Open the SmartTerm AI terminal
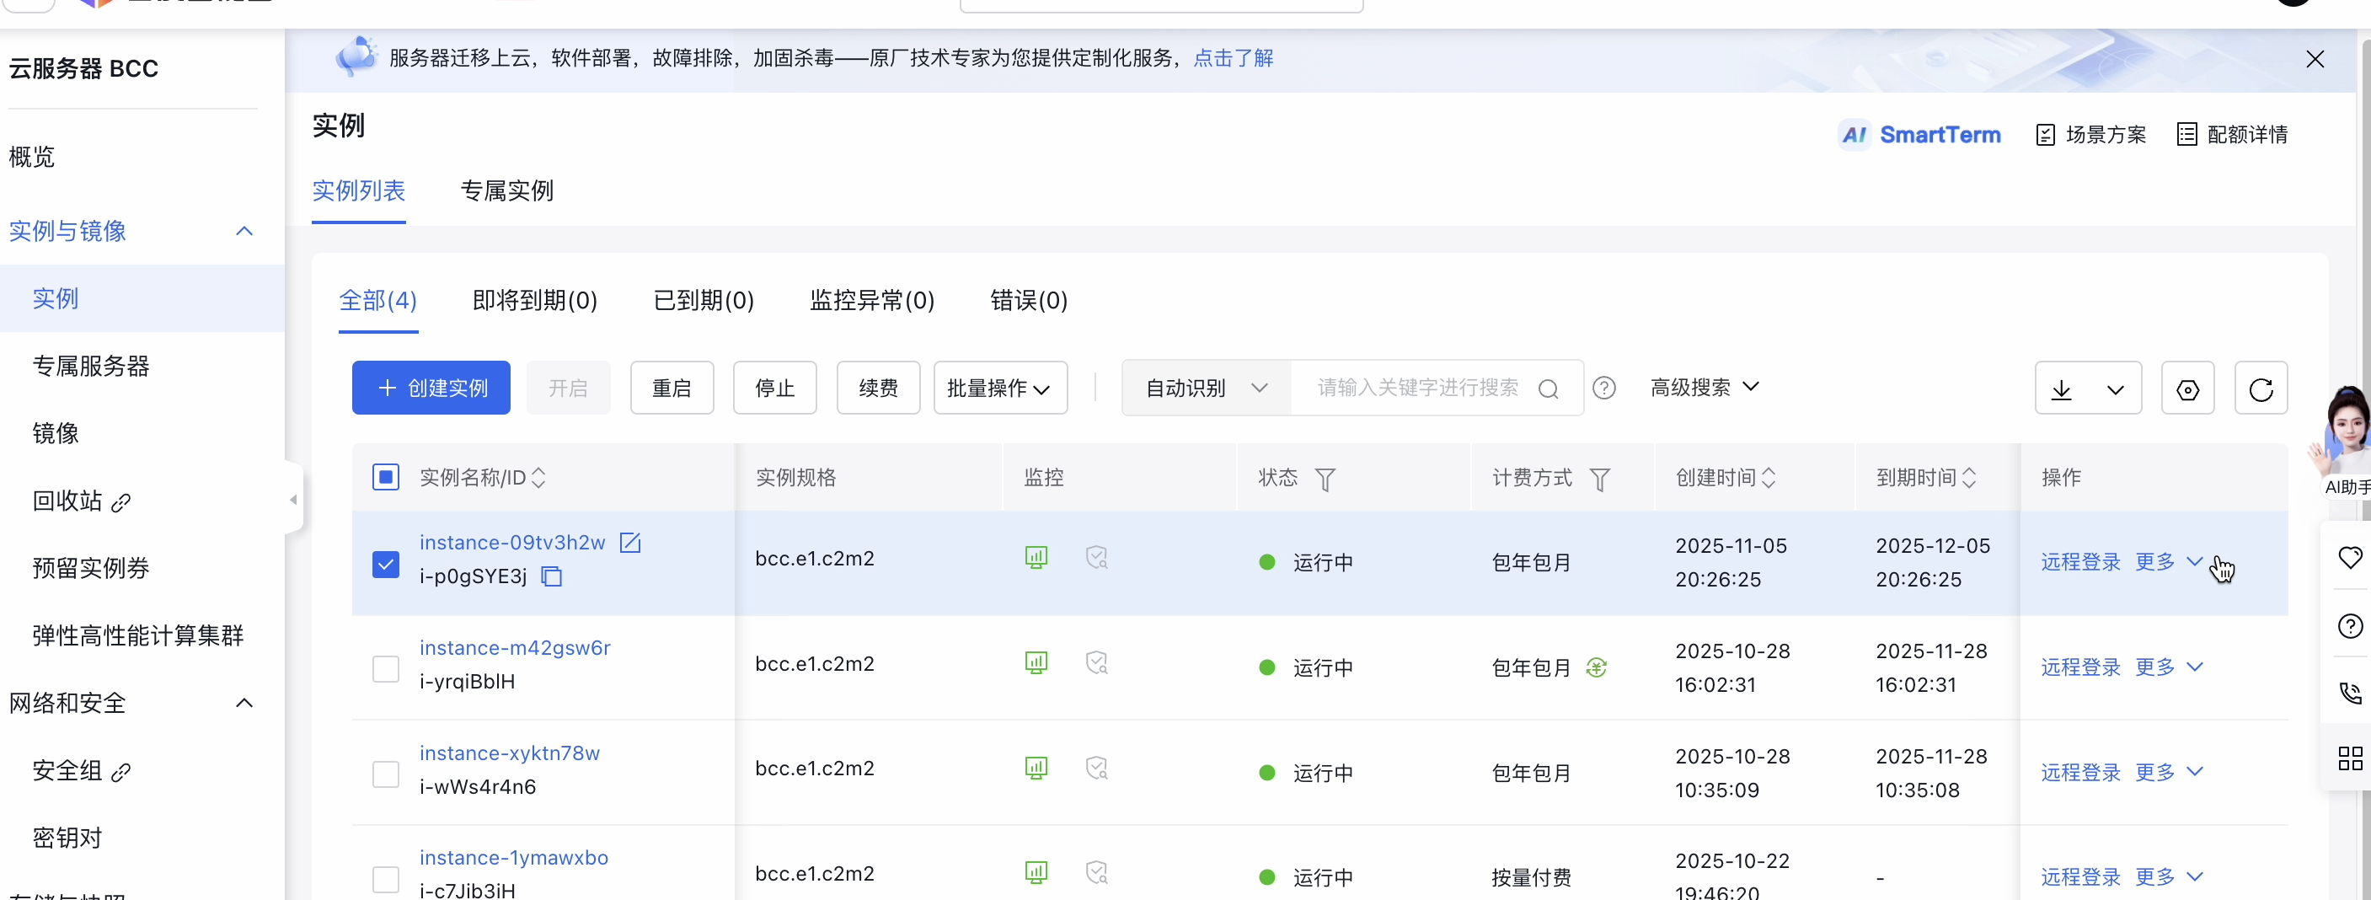The image size is (2371, 900). click(x=1919, y=134)
